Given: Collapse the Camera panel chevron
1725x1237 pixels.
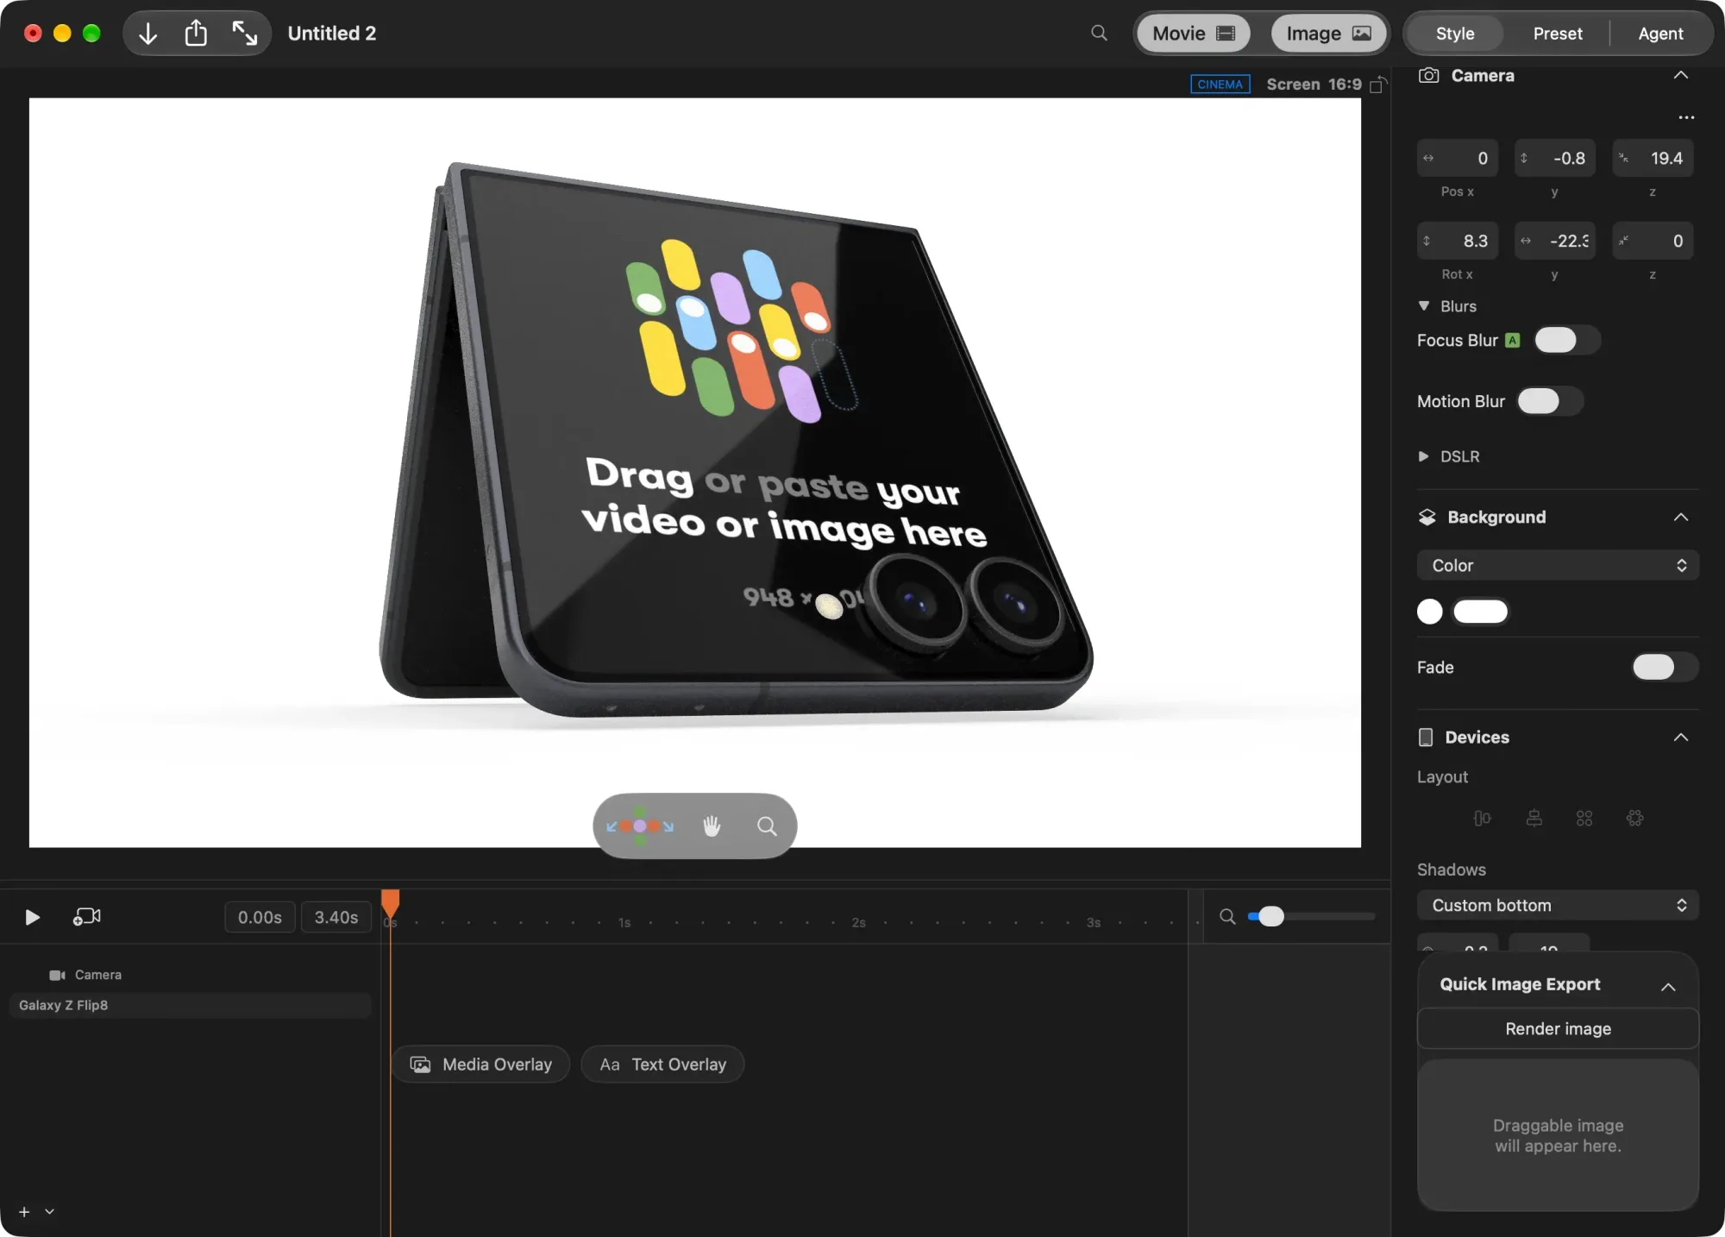Looking at the screenshot, I should (x=1680, y=75).
